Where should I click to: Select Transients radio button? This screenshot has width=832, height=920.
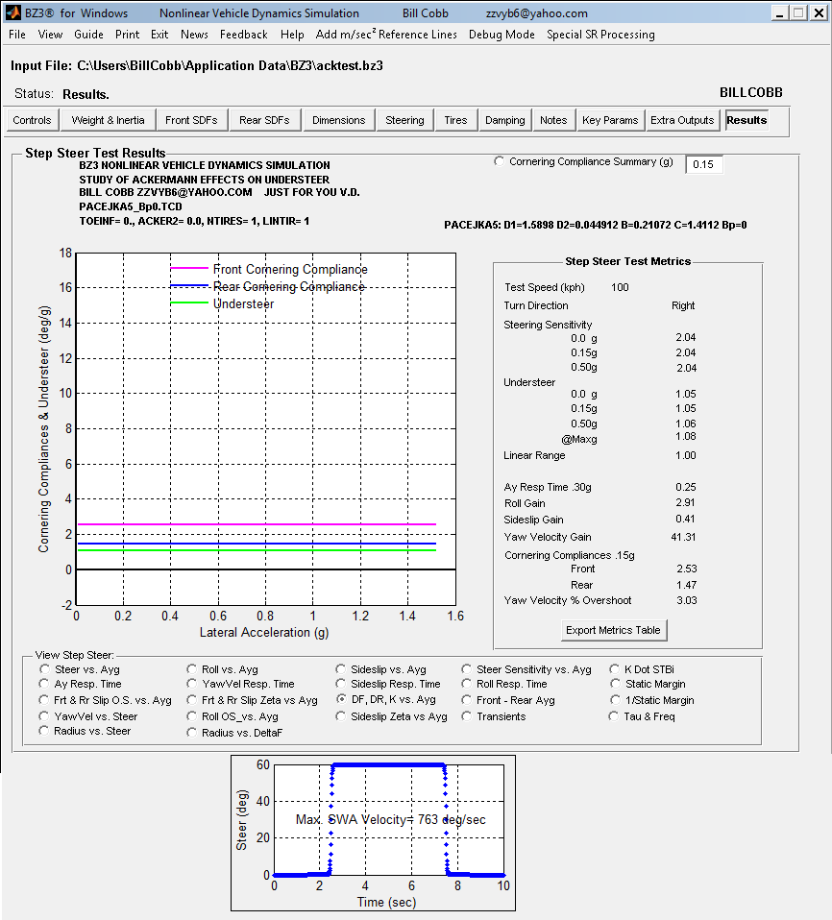pyautogui.click(x=467, y=716)
